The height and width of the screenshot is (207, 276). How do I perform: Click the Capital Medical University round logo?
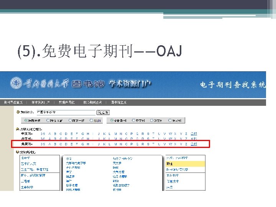point(16,83)
